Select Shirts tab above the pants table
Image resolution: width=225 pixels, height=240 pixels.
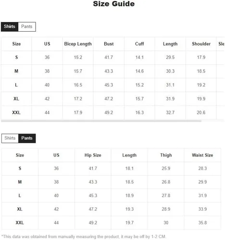point(10,138)
